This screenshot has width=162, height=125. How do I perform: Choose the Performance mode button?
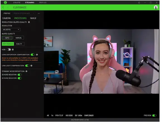coord(8,44)
